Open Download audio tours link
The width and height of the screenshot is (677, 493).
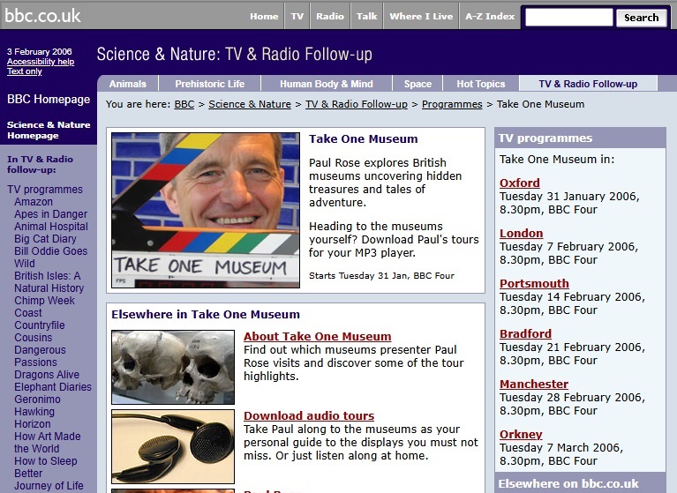click(x=309, y=415)
